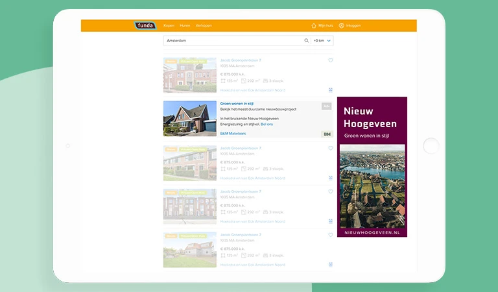498x292 pixels.
Task: Open the title beside the white lawn house
Action: point(241,235)
